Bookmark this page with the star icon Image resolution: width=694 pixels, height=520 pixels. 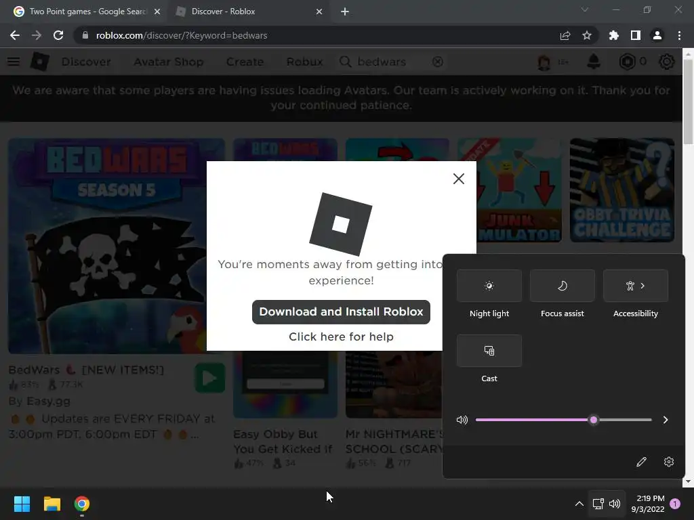pyautogui.click(x=586, y=35)
